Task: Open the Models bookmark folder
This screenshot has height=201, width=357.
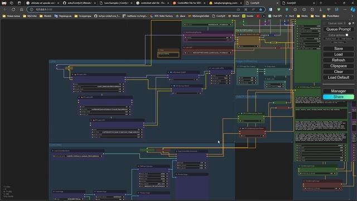Action: [46, 16]
